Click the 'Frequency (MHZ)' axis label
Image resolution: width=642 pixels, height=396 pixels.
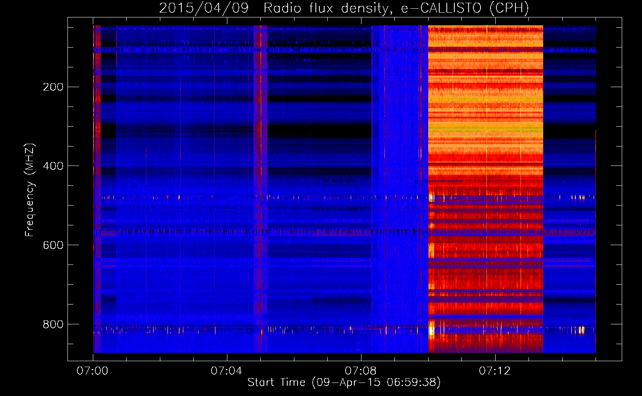[x=30, y=190]
